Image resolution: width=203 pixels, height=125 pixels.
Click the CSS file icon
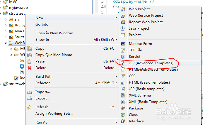point(123,76)
